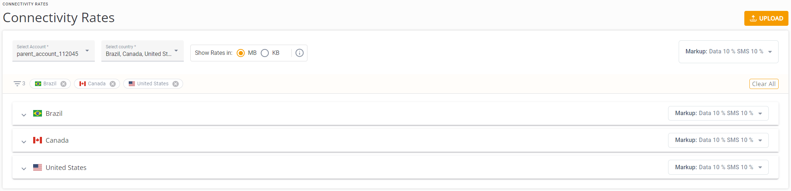Open the Markup dropdown for Canada
The image size is (791, 191).
718,140
